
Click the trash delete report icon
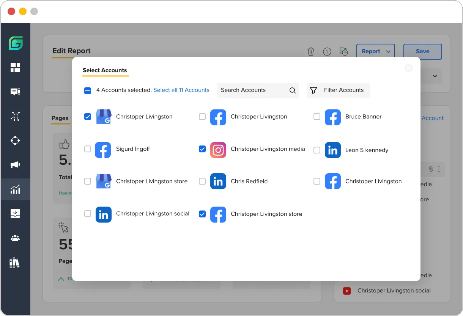[311, 52]
